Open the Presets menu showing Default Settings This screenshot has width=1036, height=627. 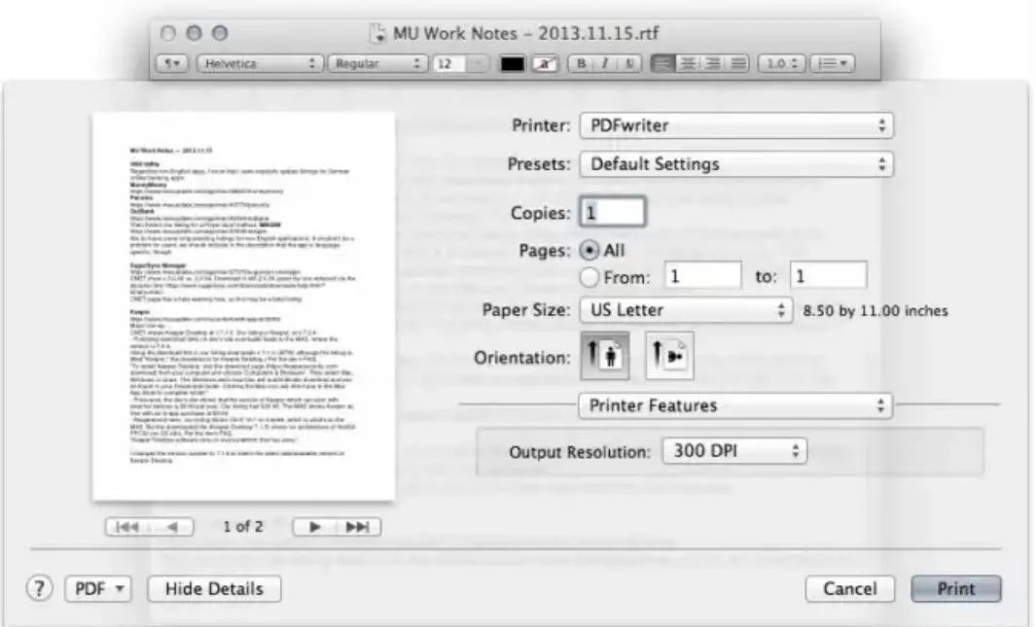[x=734, y=164]
